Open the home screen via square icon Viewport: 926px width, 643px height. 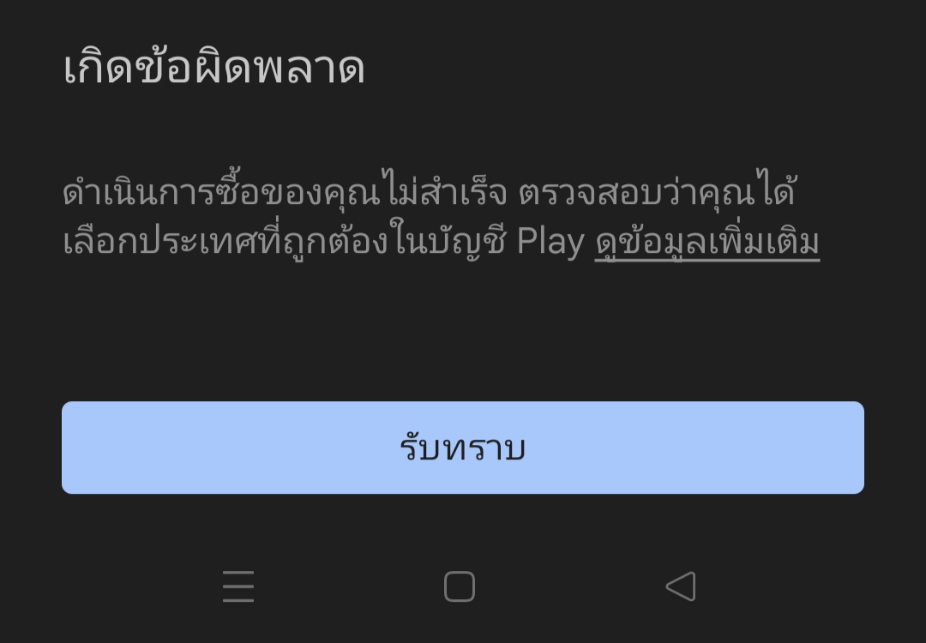460,586
